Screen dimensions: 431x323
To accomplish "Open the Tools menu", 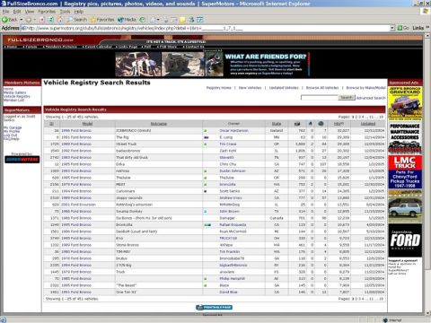I will [x=65, y=12].
